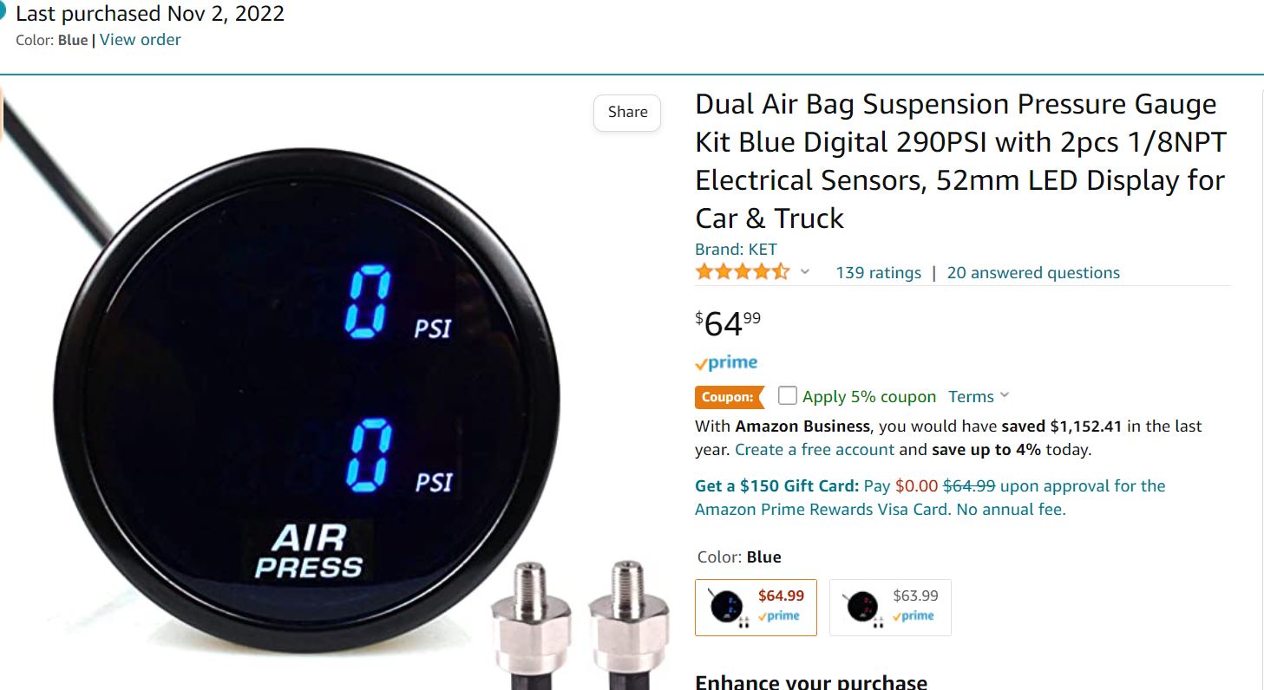
Task: Click the orange Coupon badge
Action: pos(730,397)
